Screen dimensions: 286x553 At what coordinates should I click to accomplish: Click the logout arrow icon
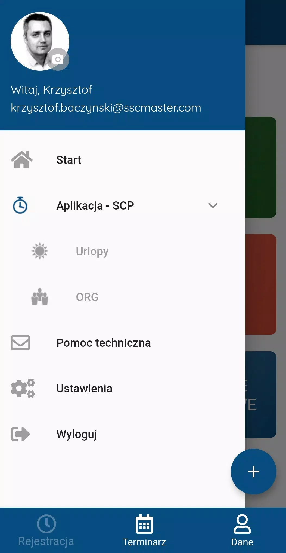(x=20, y=434)
